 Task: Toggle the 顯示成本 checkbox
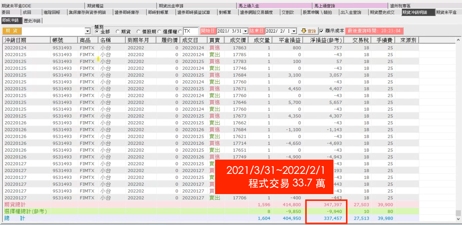(321, 31)
